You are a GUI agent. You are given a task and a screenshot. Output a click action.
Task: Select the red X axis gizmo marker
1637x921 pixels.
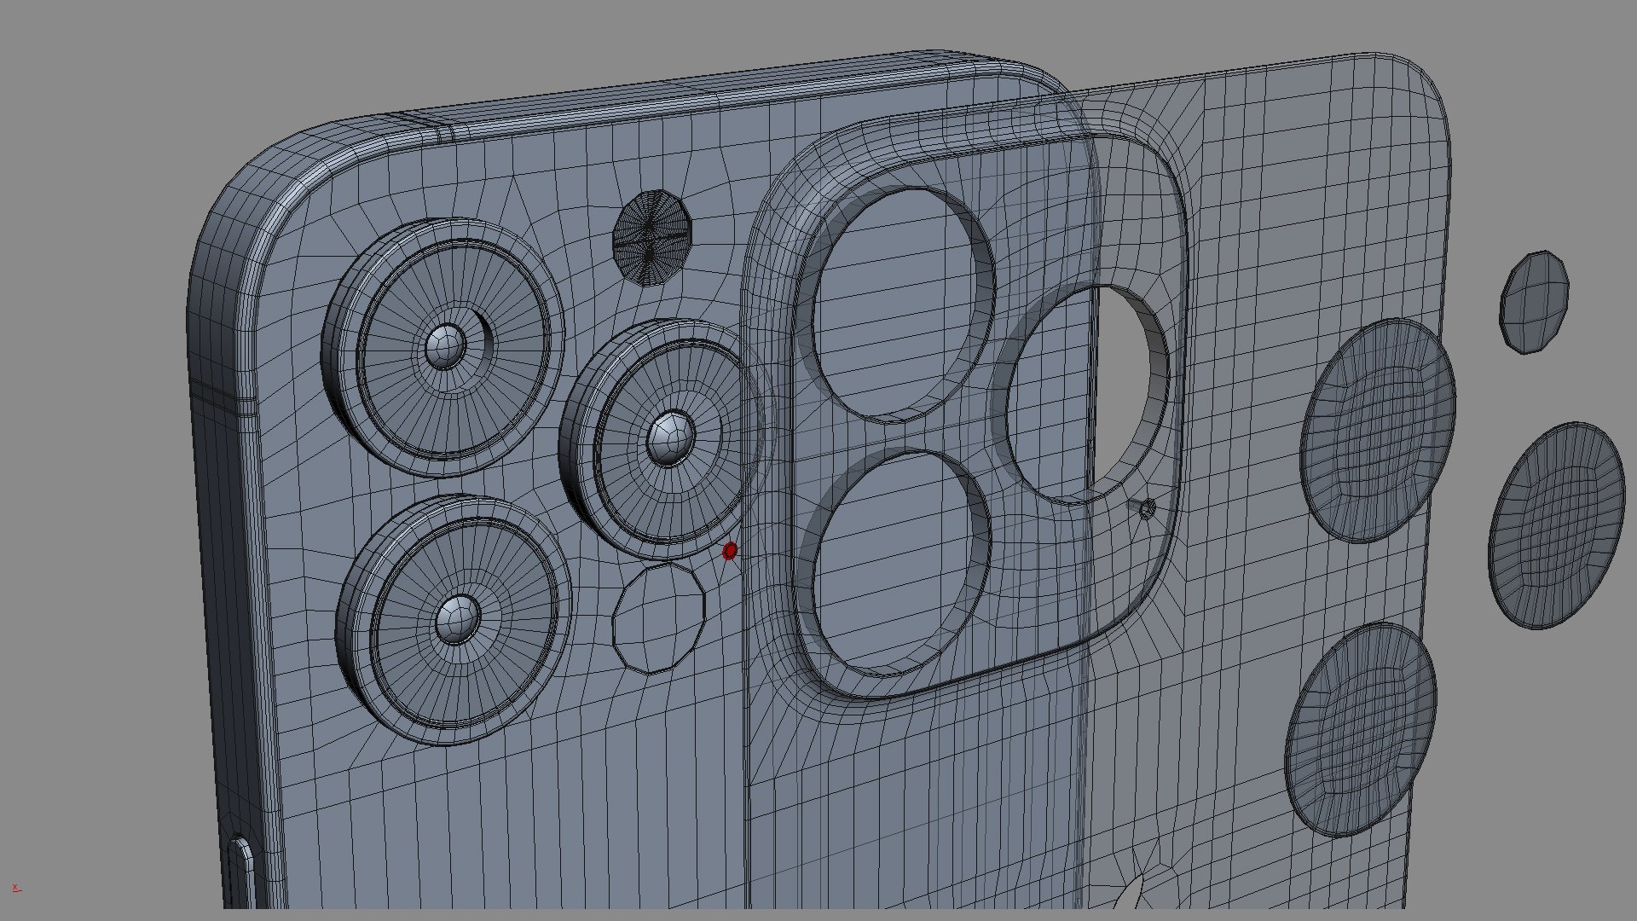[17, 889]
